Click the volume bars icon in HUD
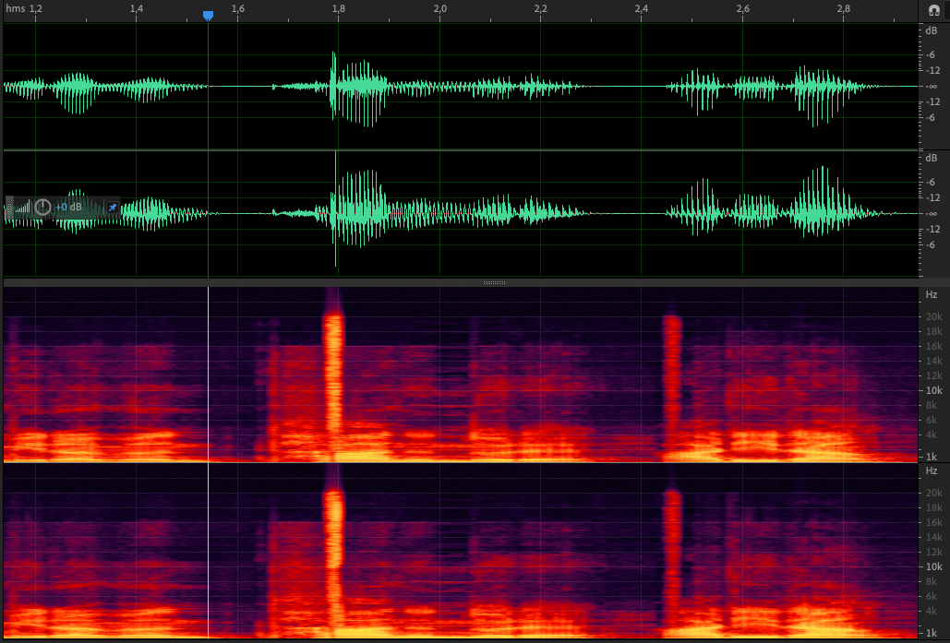The image size is (950, 643). 23,208
